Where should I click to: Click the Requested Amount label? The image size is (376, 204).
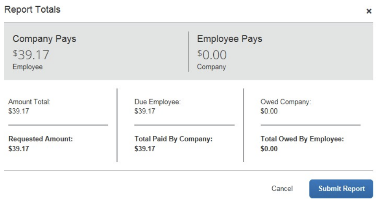click(x=40, y=139)
